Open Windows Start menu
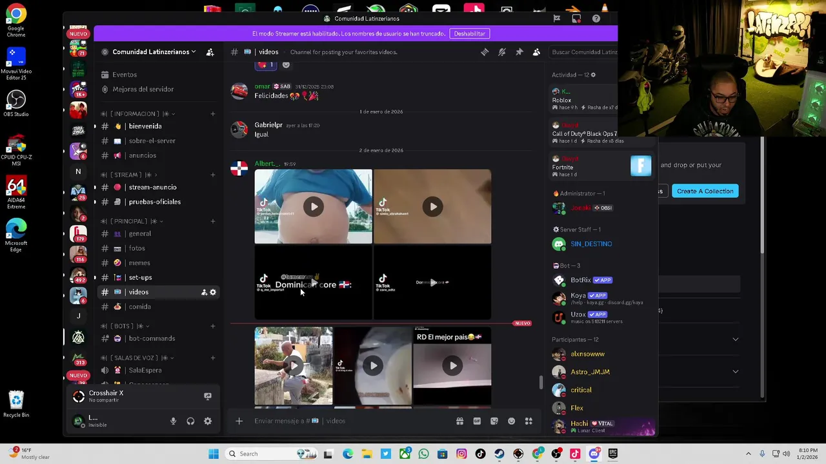Image resolution: width=826 pixels, height=464 pixels. pos(214,454)
